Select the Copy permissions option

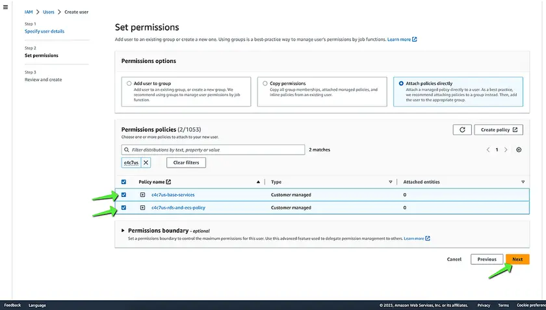point(265,84)
